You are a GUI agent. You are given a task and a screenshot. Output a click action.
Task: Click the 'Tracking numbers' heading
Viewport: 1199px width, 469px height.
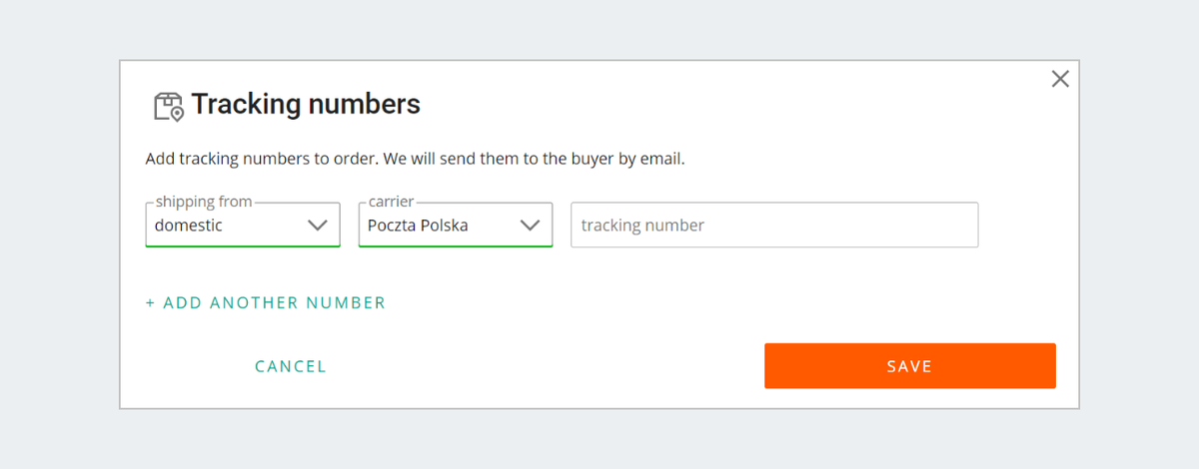(x=306, y=104)
